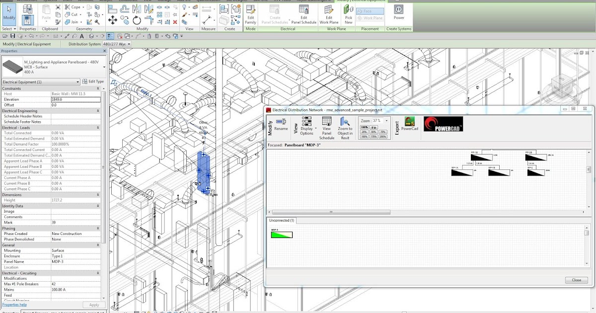Click the 100% zoom preset button
This screenshot has width=596, height=313.
[x=364, y=127]
